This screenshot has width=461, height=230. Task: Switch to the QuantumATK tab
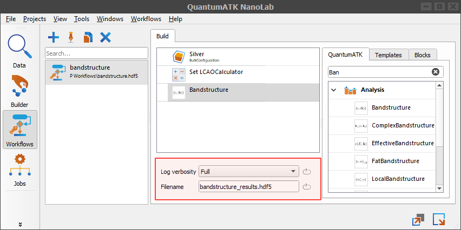345,55
